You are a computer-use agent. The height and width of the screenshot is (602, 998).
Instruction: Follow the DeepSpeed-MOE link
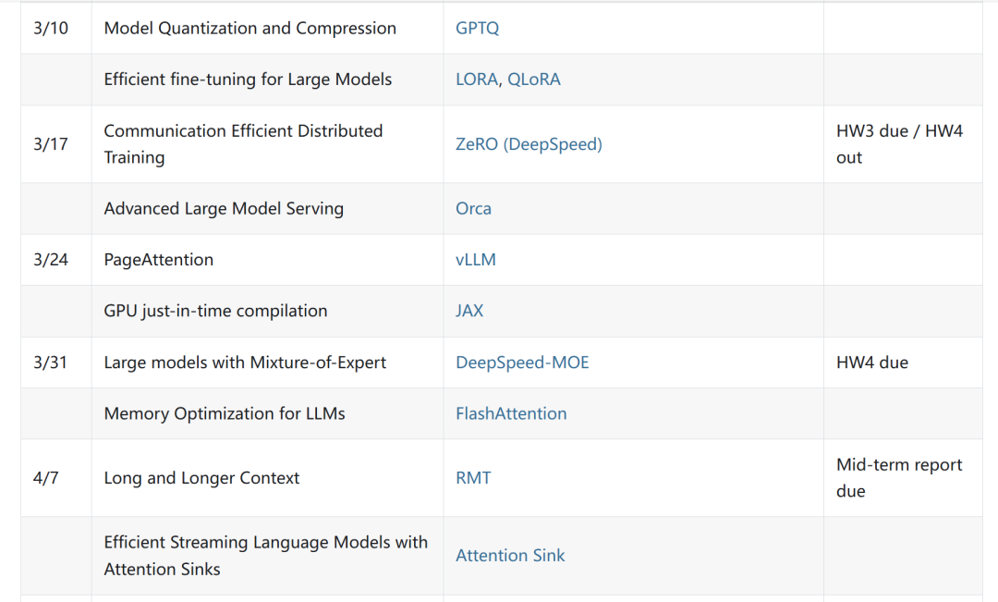(522, 362)
